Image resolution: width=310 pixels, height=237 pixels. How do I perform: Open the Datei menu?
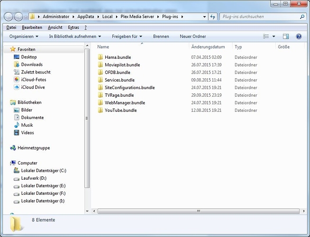pyautogui.click(x=11, y=27)
